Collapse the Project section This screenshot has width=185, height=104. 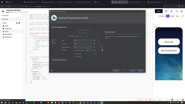1,23
